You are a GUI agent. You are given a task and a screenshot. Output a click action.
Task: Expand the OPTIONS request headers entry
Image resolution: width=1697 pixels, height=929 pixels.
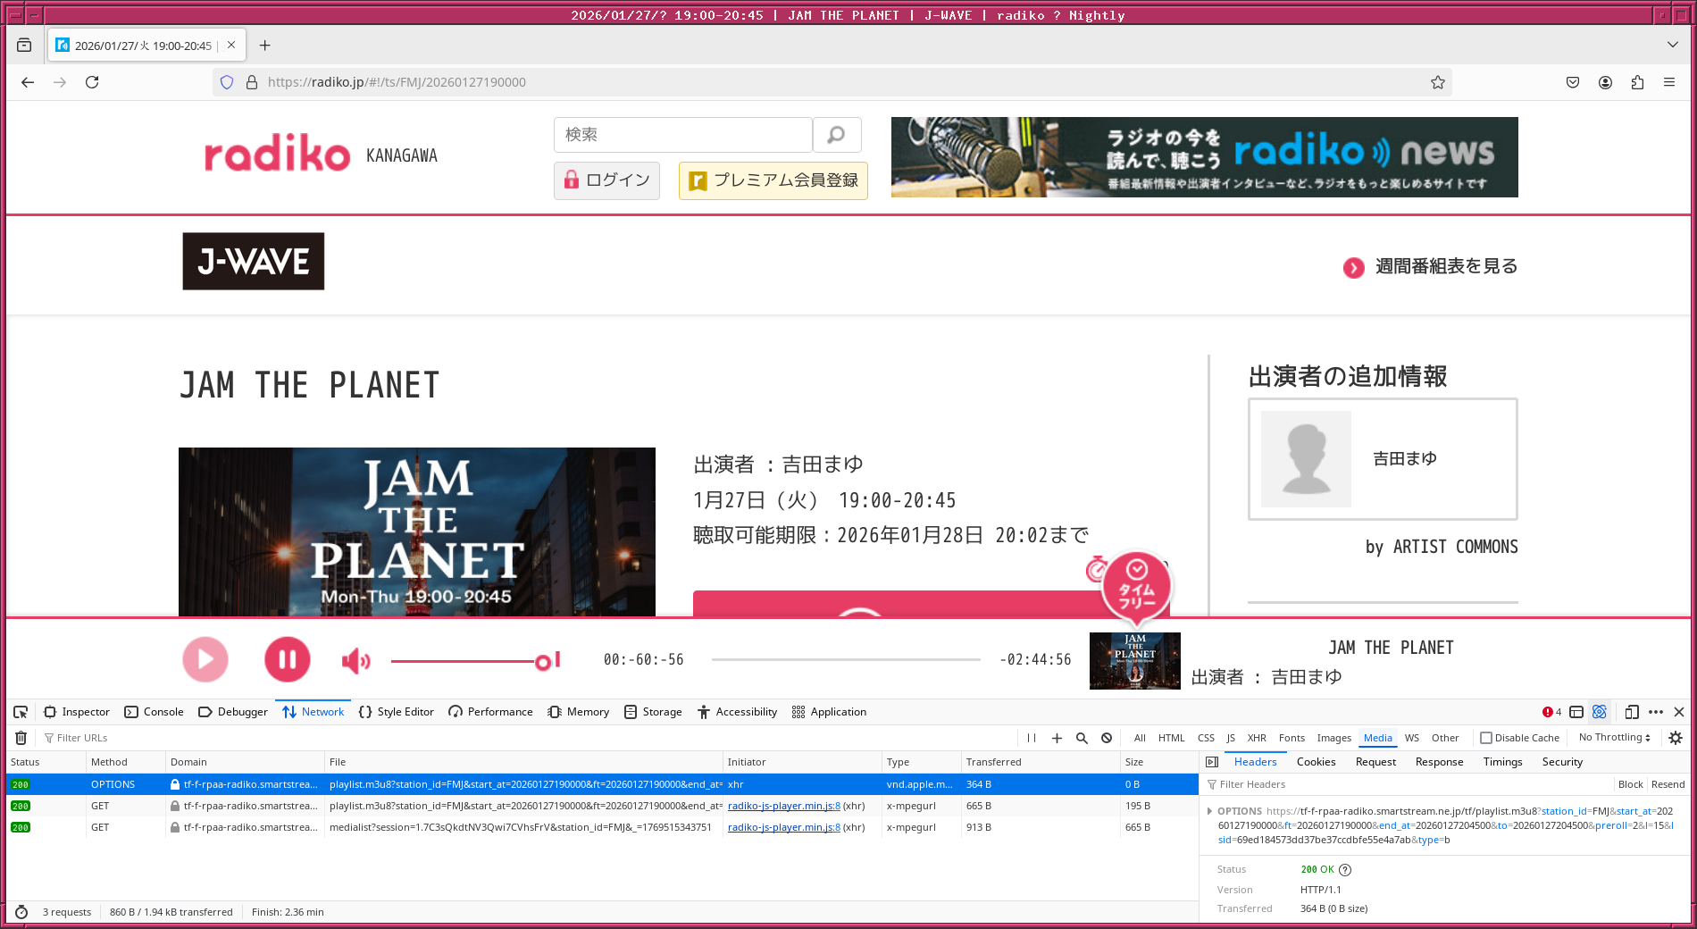(x=1211, y=811)
